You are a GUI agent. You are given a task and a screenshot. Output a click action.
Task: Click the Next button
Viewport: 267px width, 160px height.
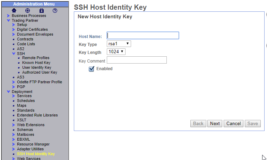[x=215, y=124]
